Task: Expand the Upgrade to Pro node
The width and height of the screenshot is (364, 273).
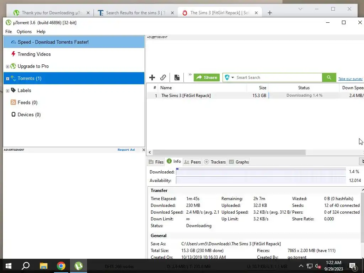Action: pos(7,66)
